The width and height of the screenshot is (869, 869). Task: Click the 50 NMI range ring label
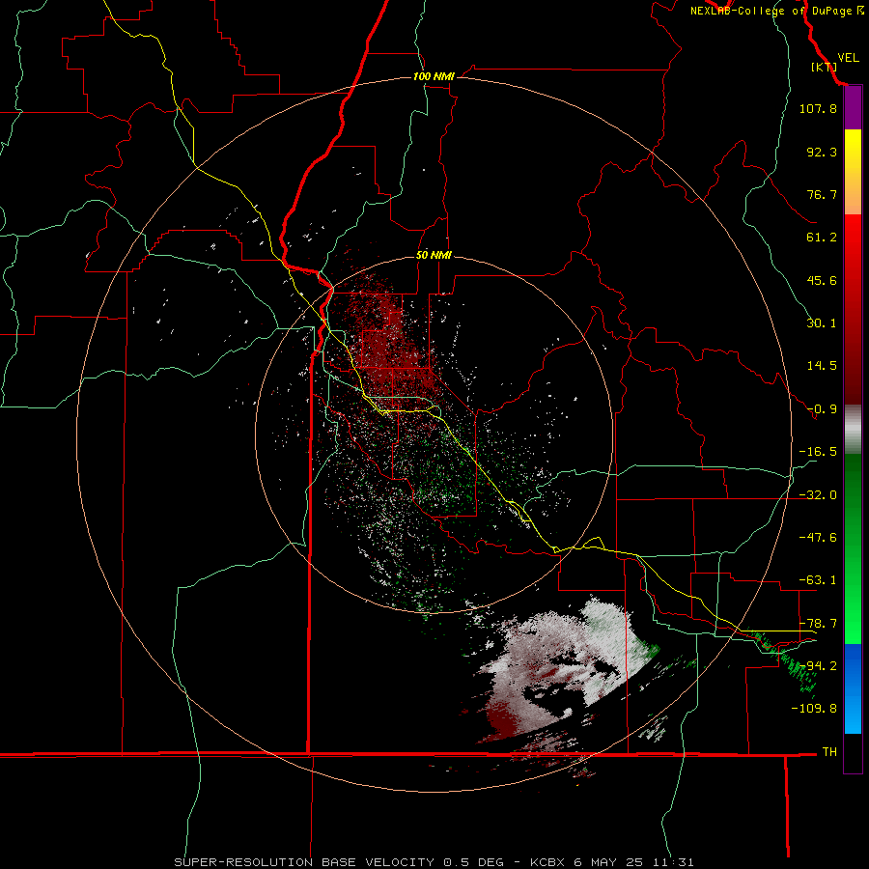click(434, 255)
